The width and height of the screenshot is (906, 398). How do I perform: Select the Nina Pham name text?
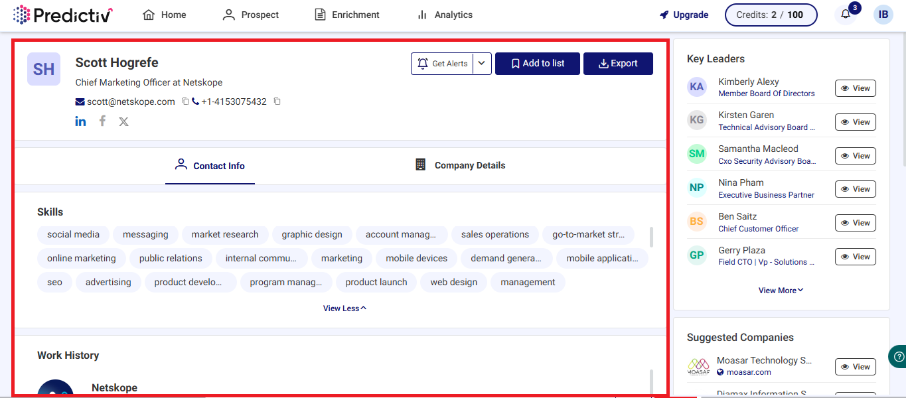pos(741,182)
